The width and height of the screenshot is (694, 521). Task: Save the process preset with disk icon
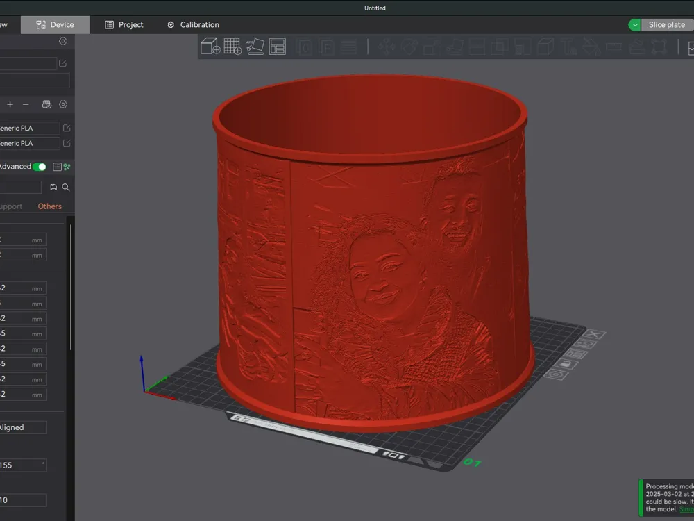pyautogui.click(x=53, y=188)
